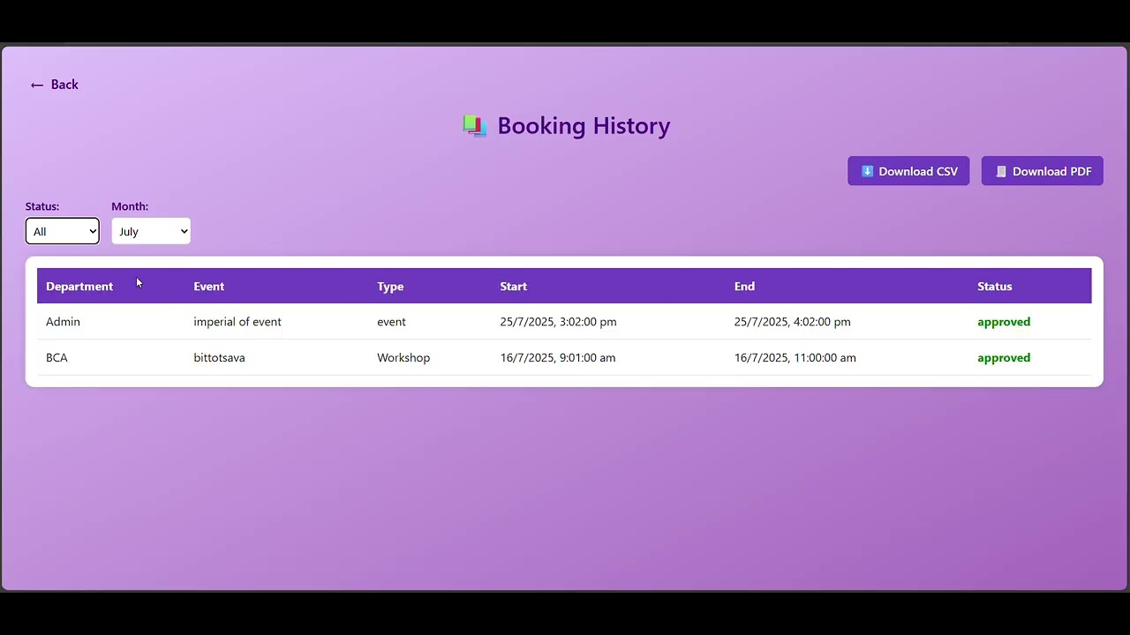Click approved status in BCA row
The image size is (1130, 635).
coord(1004,358)
